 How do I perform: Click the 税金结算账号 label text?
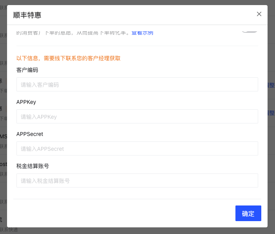pos(33,166)
